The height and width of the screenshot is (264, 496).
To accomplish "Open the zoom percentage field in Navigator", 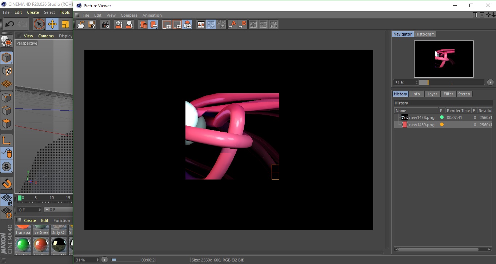I will [405, 83].
